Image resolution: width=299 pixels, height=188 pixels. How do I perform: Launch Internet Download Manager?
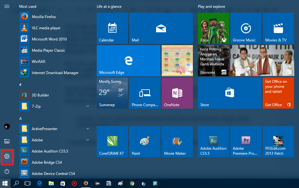(55, 73)
